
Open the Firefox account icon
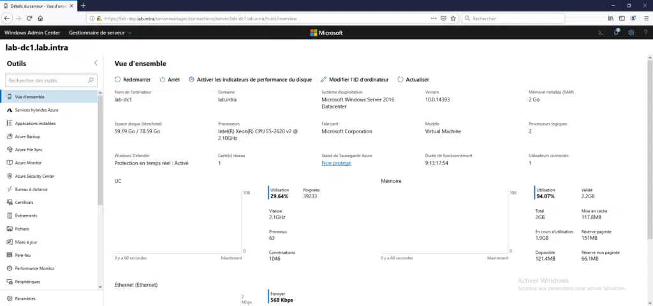click(633, 18)
